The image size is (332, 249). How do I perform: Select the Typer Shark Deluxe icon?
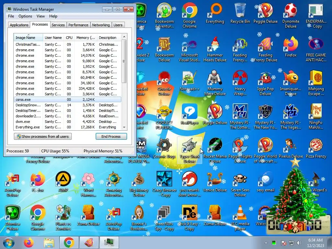[189, 150]
